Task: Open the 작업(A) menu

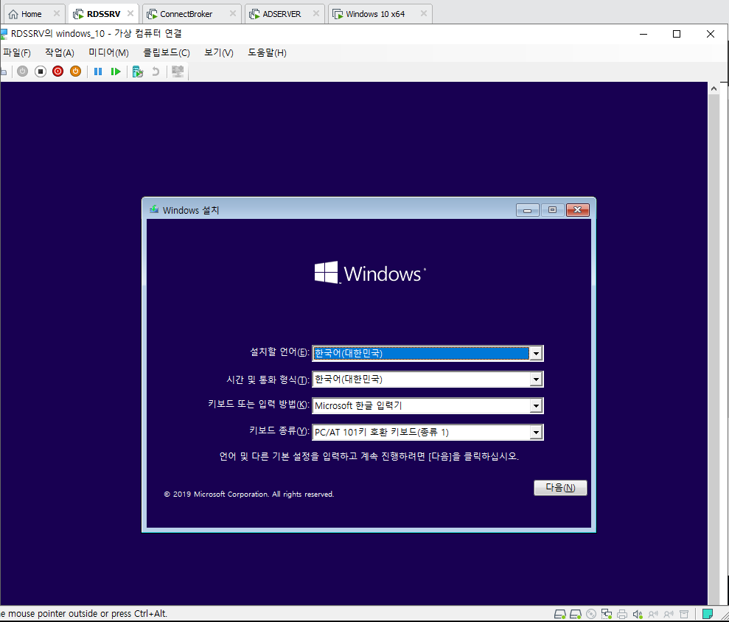Action: click(60, 53)
